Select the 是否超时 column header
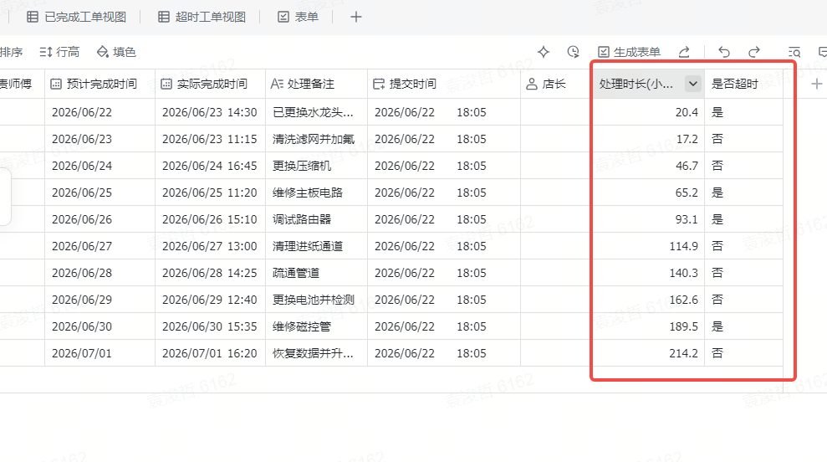 743,84
